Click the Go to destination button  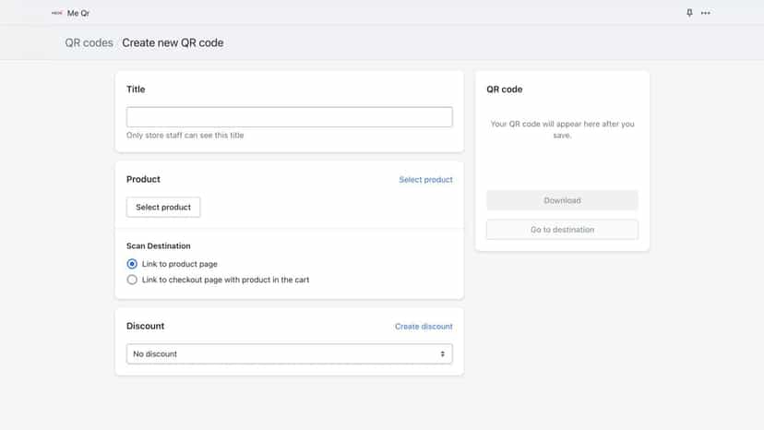[x=562, y=230]
